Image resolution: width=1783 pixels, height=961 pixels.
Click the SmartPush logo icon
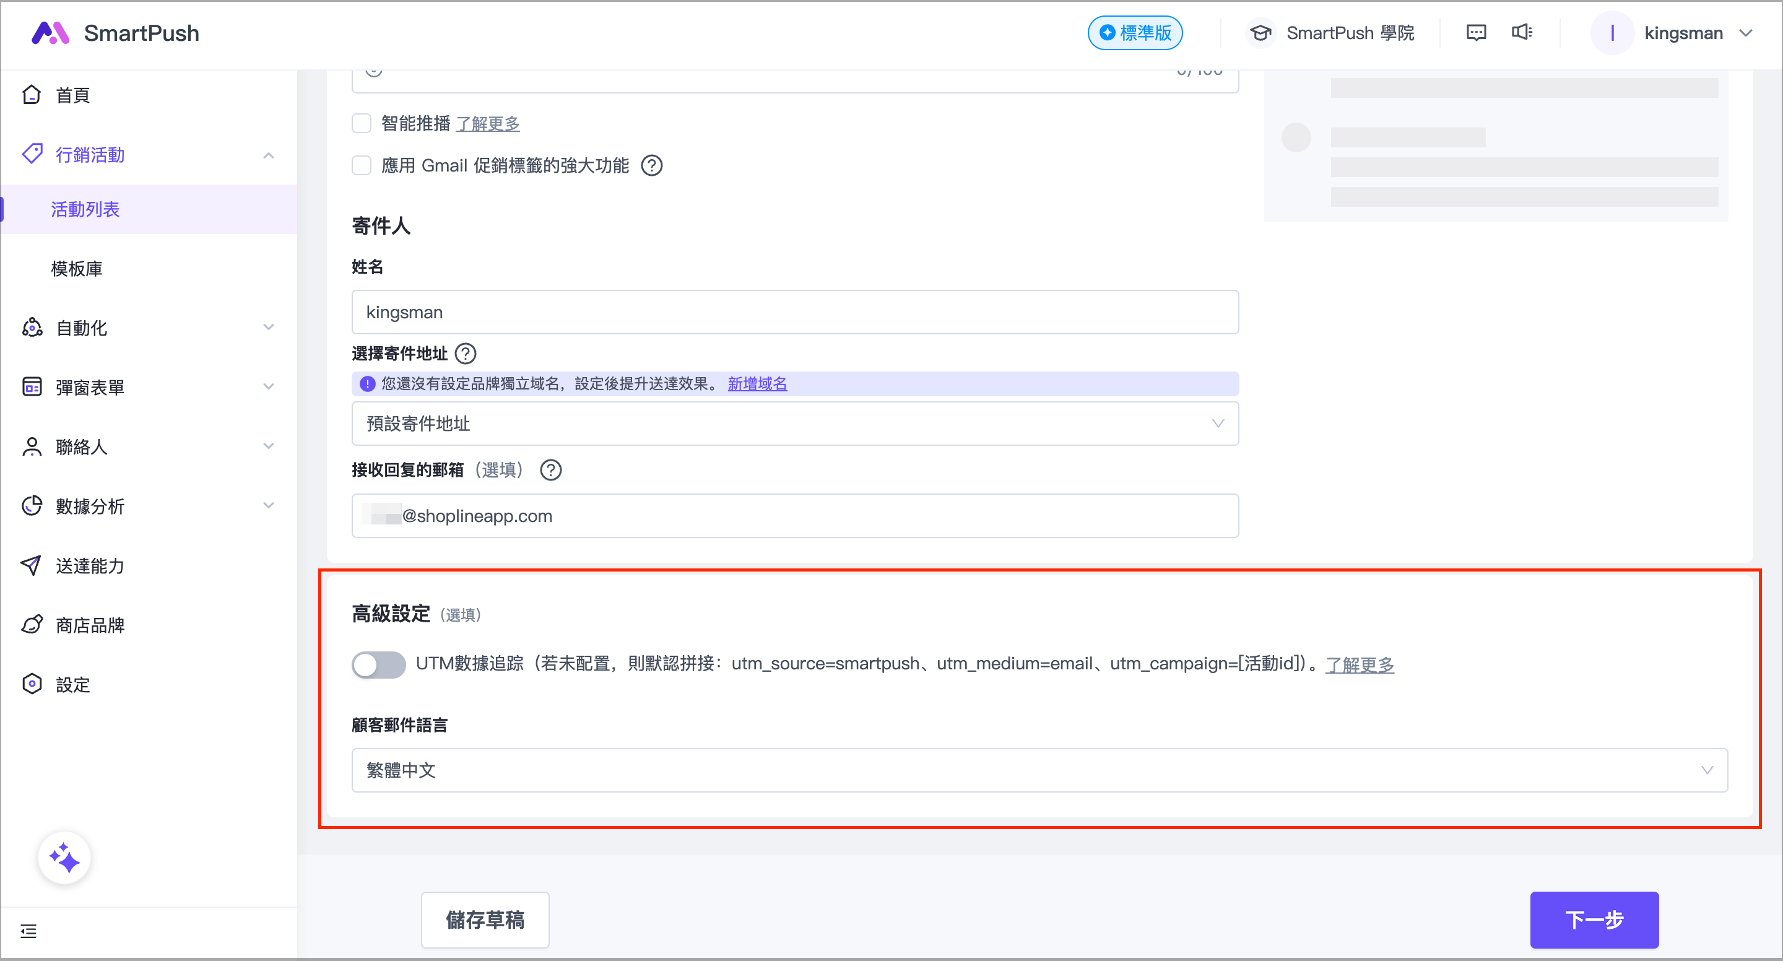point(51,33)
